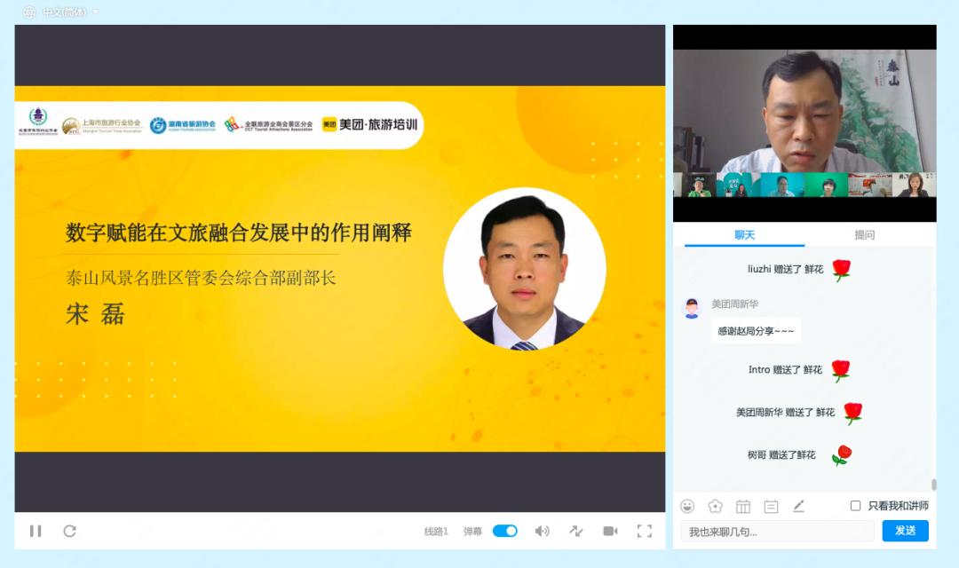Click the 发送 send button

(x=905, y=531)
